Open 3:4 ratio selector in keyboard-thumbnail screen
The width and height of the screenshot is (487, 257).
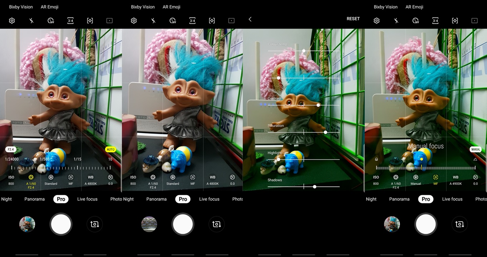point(192,21)
